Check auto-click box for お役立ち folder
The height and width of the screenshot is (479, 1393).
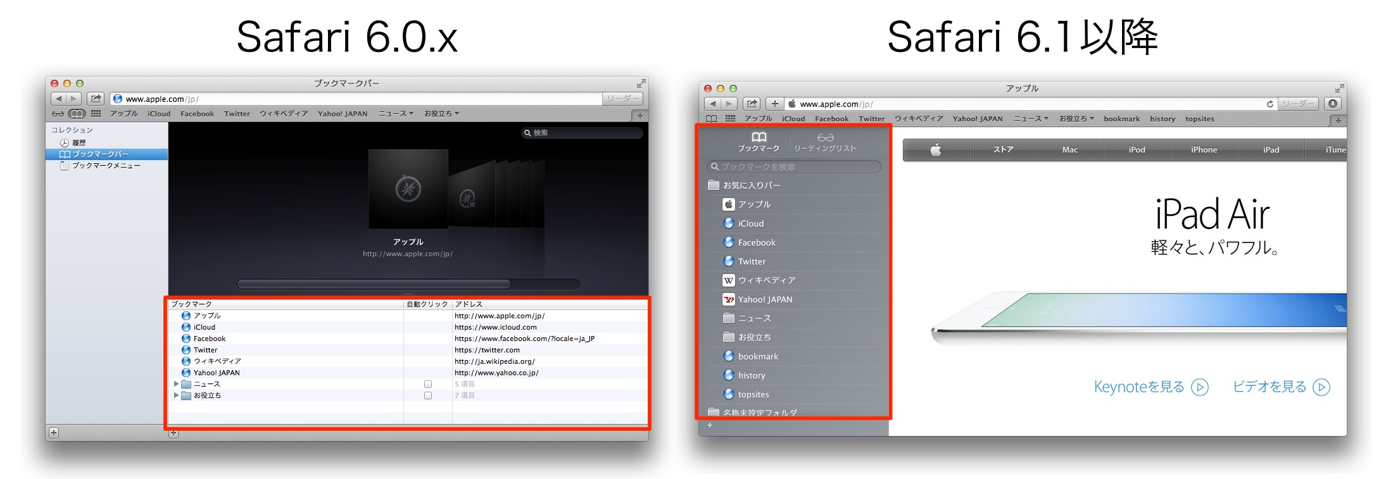tap(428, 395)
